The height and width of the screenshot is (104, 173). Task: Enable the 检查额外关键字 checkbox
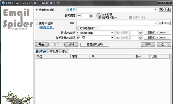click(x=97, y=18)
